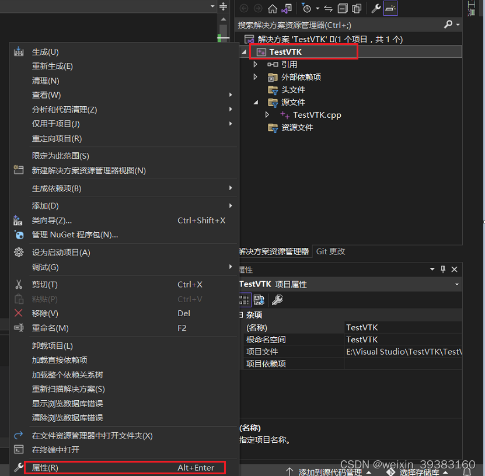
Task: Click the pending changes filter clock icon
Action: pyautogui.click(x=306, y=8)
